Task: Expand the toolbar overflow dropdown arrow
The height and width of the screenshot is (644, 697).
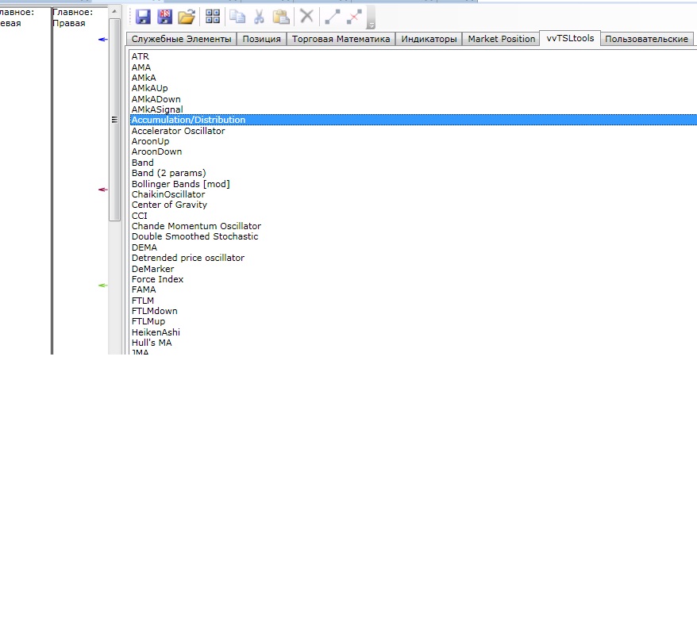Action: tap(371, 25)
